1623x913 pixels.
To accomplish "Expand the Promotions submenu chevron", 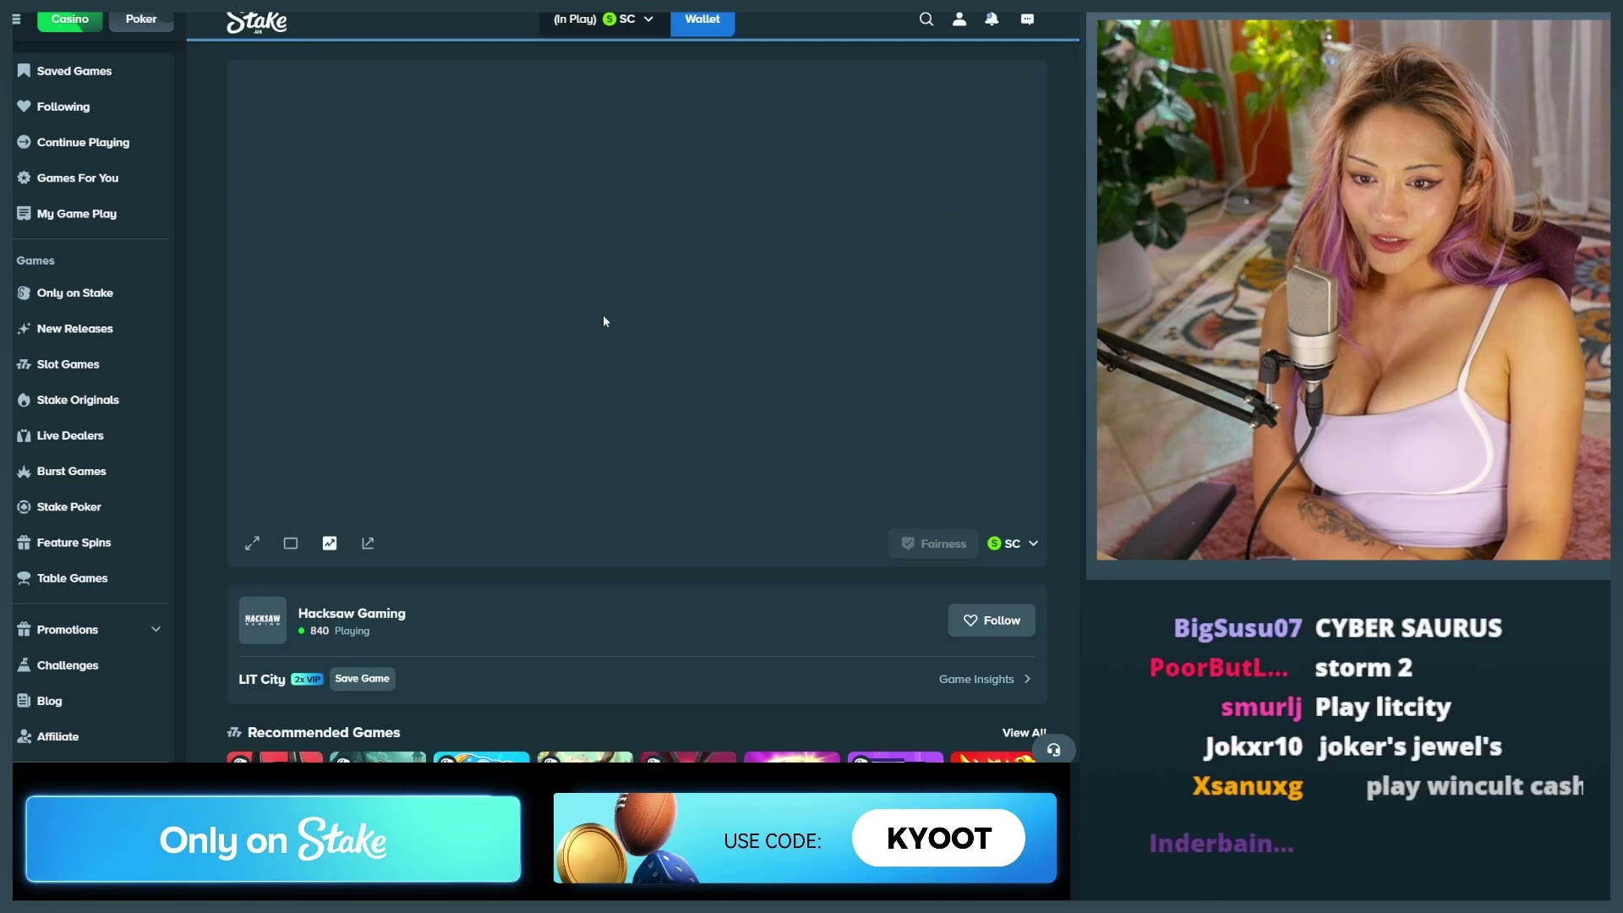I will tap(156, 630).
